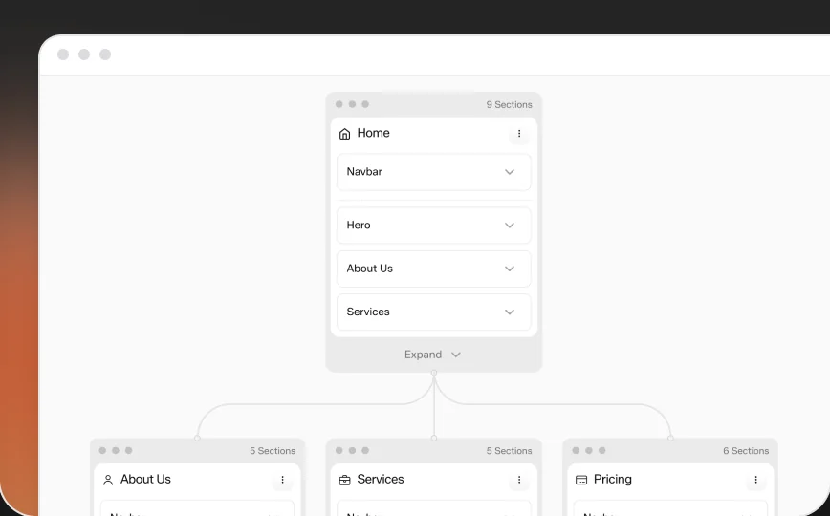This screenshot has height=516, width=830.
Task: Click the connector node above Services card
Action: point(434,438)
